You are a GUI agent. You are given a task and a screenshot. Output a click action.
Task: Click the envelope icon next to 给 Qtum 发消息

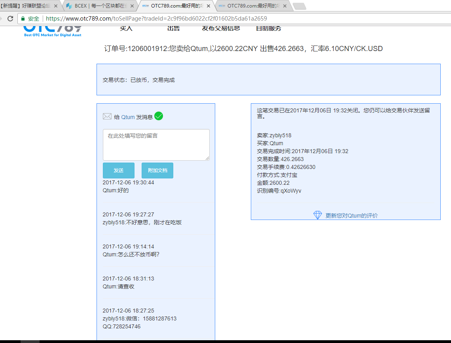(107, 116)
